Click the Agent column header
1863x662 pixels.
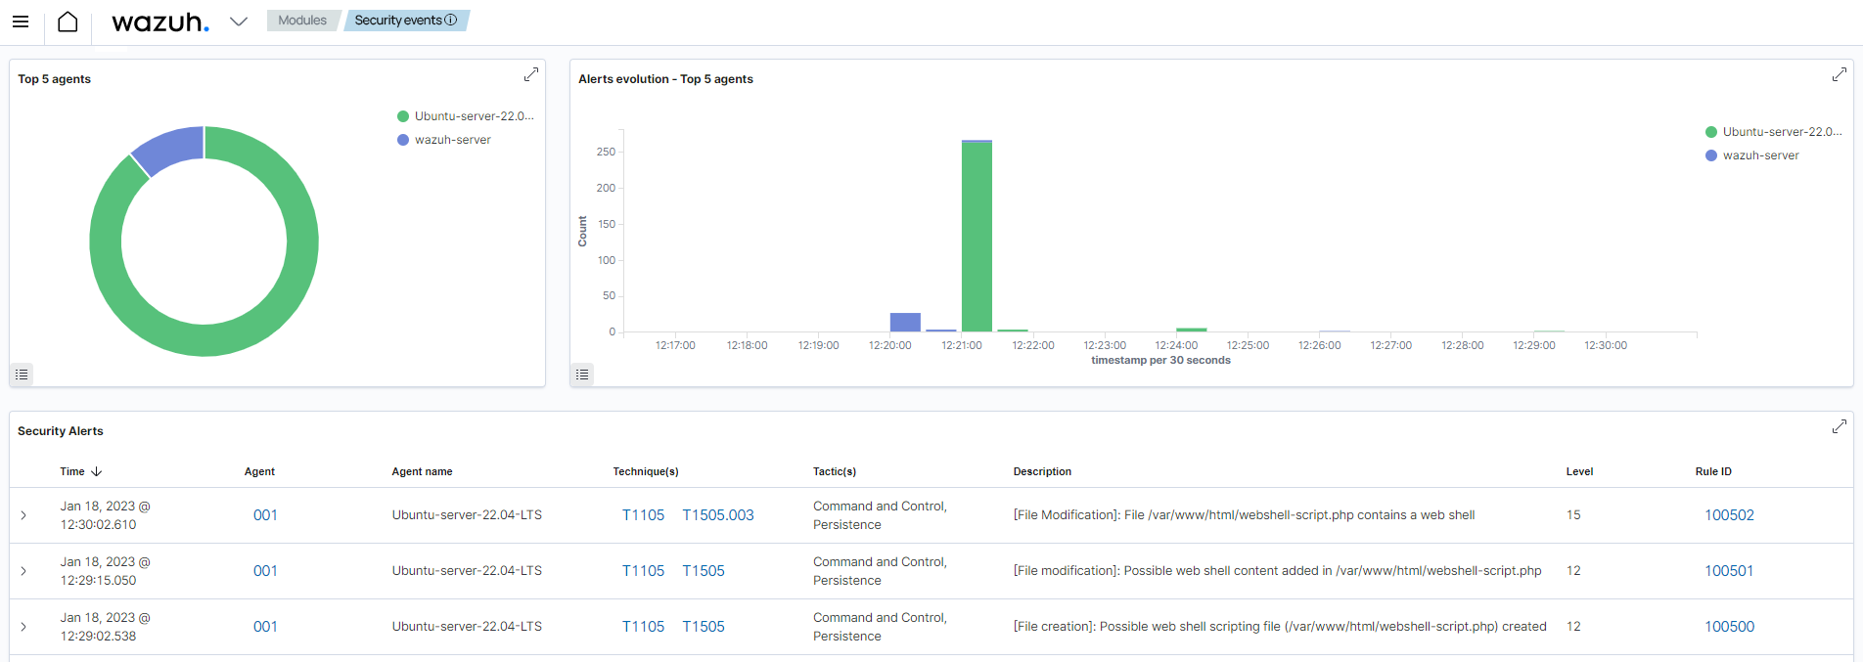tap(259, 471)
